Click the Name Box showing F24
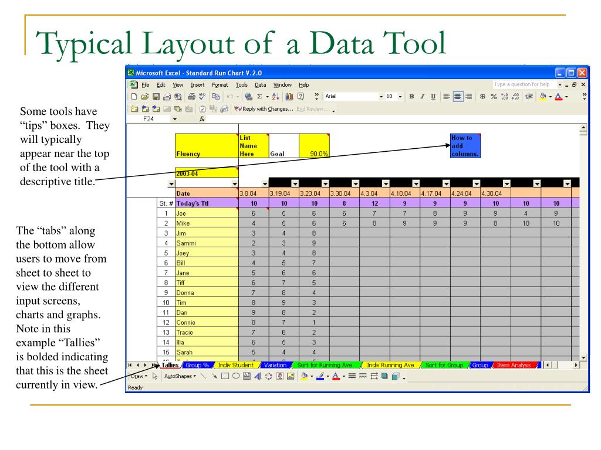Image resolution: width=601 pixels, height=450 pixels. tap(148, 119)
